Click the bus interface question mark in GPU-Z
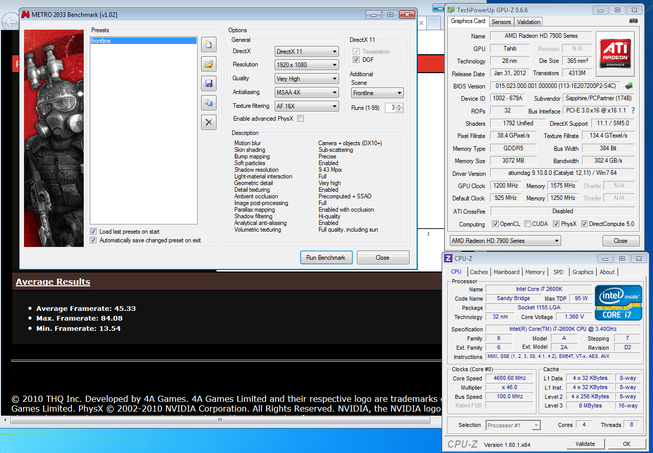 point(633,110)
